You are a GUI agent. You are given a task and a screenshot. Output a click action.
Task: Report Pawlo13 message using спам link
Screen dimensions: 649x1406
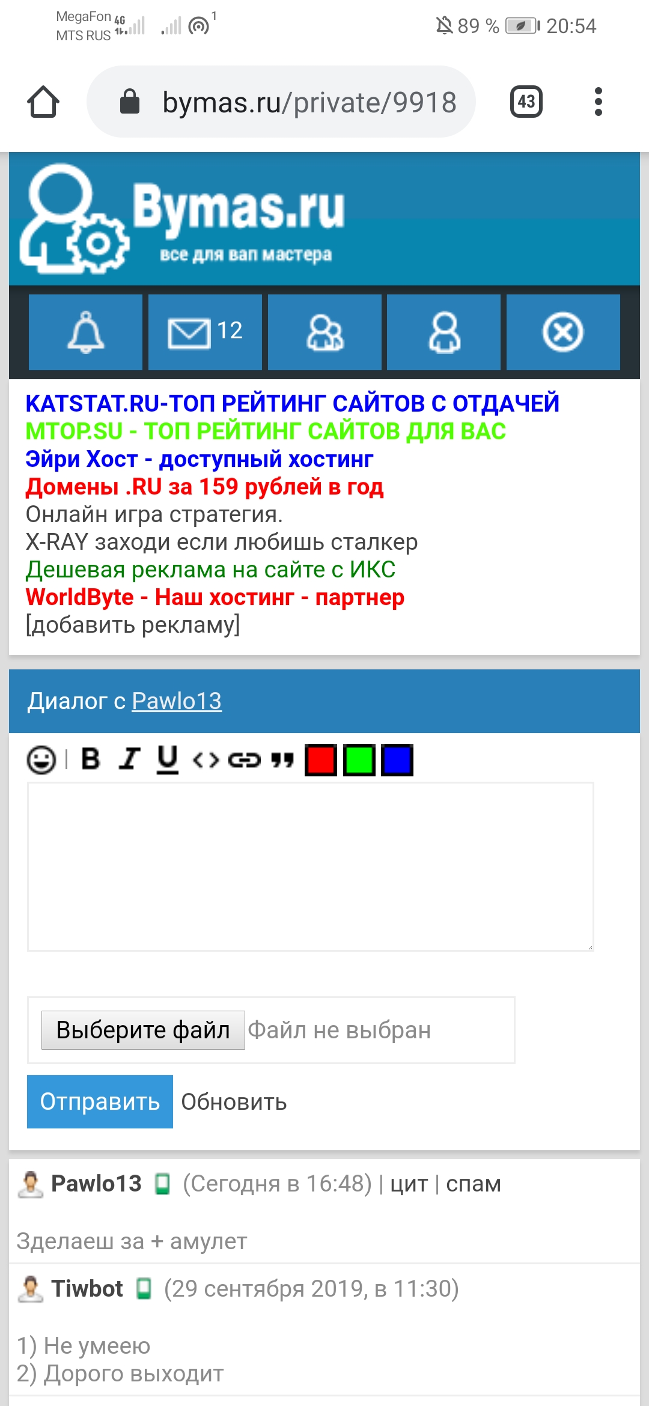[x=473, y=1184]
